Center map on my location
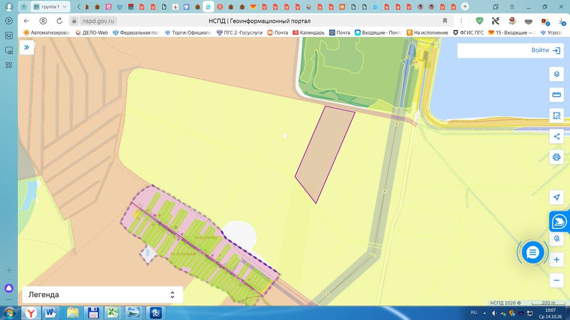Image resolution: width=570 pixels, height=320 pixels. pos(556,197)
